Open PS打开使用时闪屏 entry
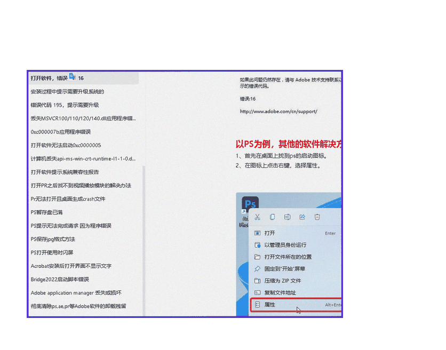This screenshot has height=350, width=446. pyautogui.click(x=52, y=252)
